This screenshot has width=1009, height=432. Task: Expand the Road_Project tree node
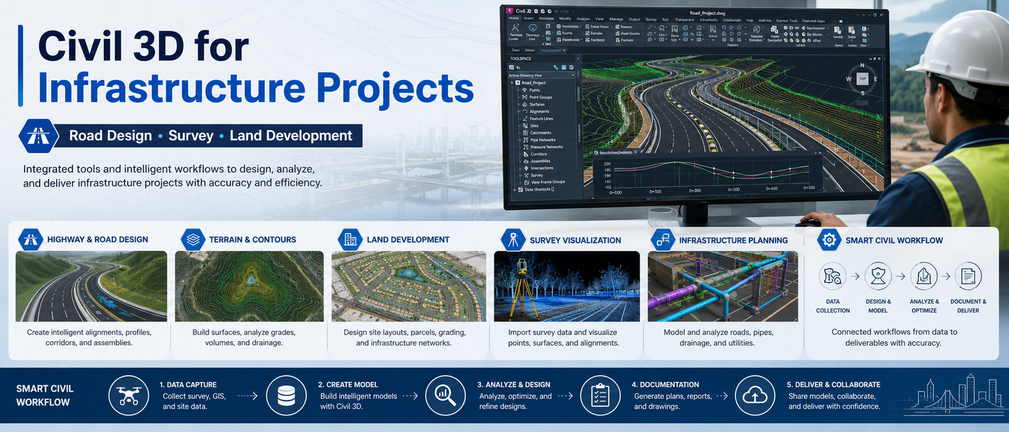coord(511,82)
